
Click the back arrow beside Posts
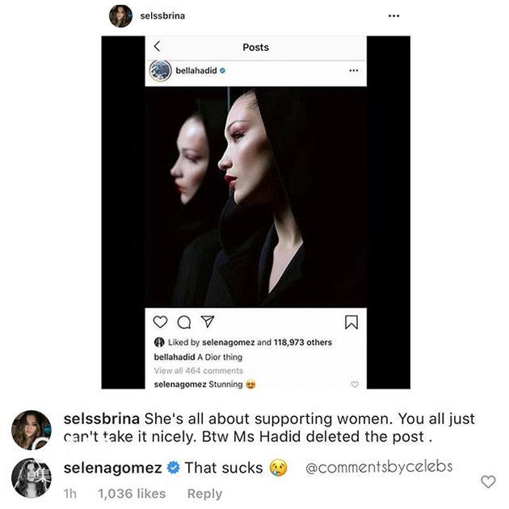coord(157,46)
